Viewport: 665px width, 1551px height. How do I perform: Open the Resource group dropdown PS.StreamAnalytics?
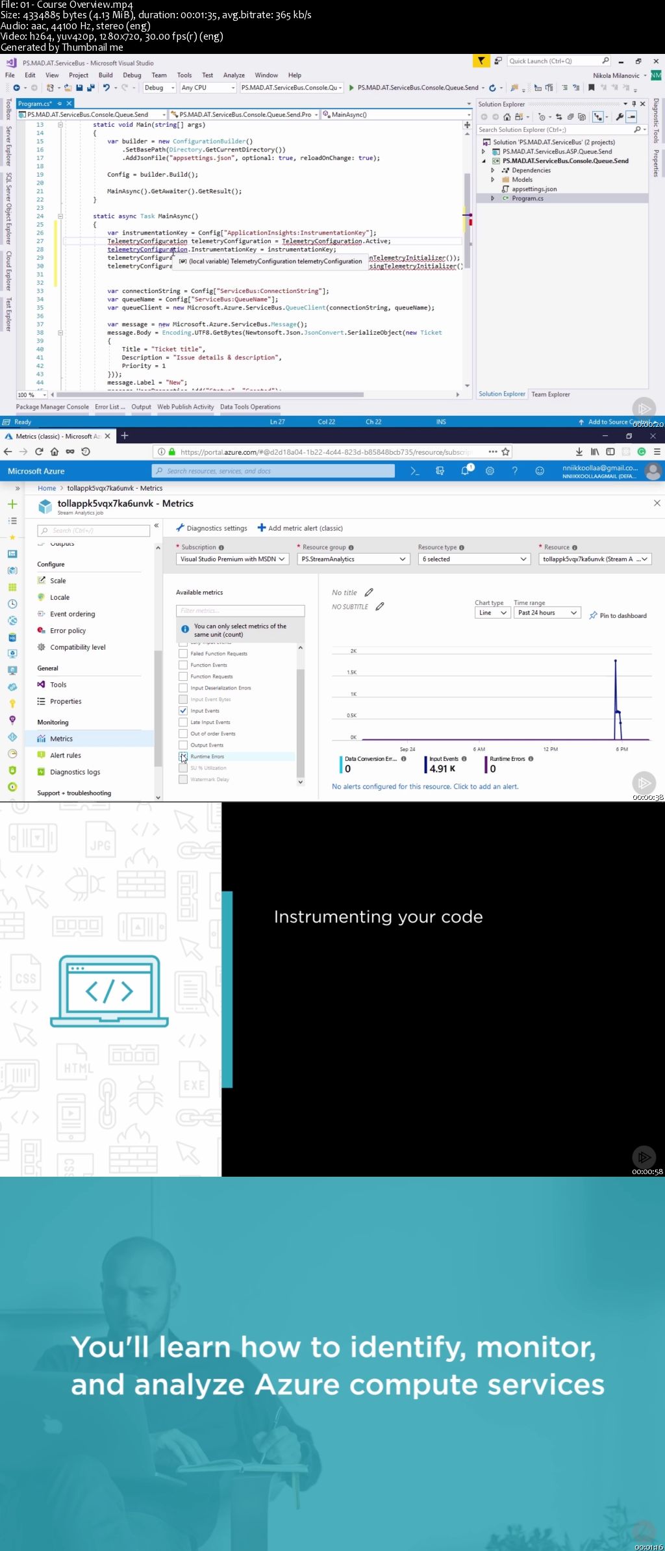[x=353, y=559]
